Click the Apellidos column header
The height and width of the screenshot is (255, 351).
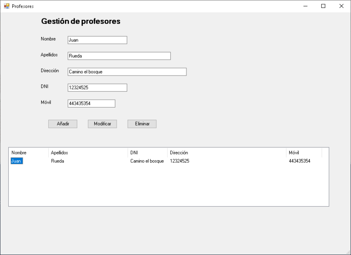click(88, 153)
